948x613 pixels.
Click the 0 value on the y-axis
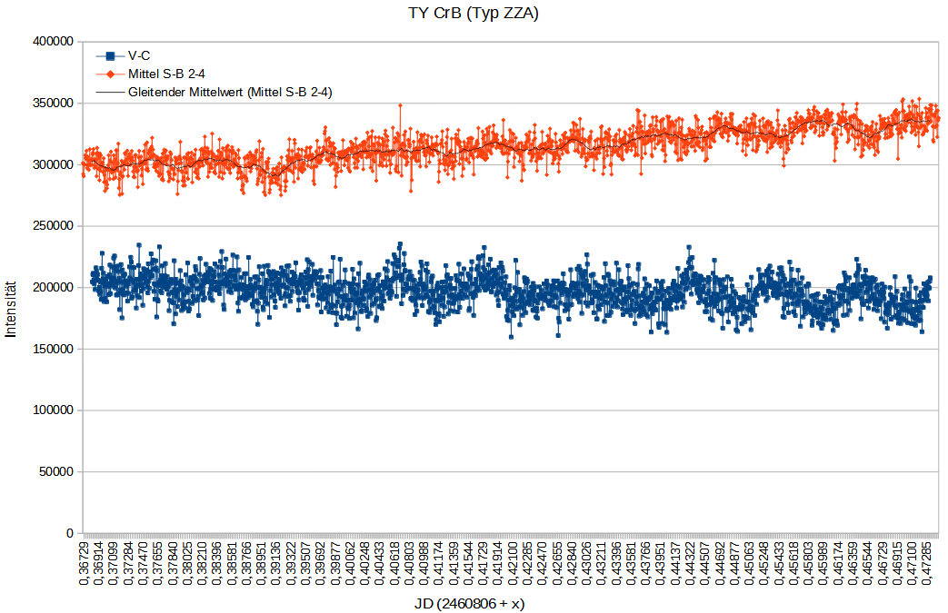69,533
